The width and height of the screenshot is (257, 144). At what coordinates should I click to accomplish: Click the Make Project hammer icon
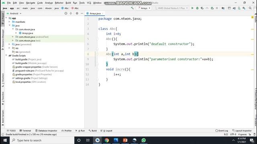(132, 8)
